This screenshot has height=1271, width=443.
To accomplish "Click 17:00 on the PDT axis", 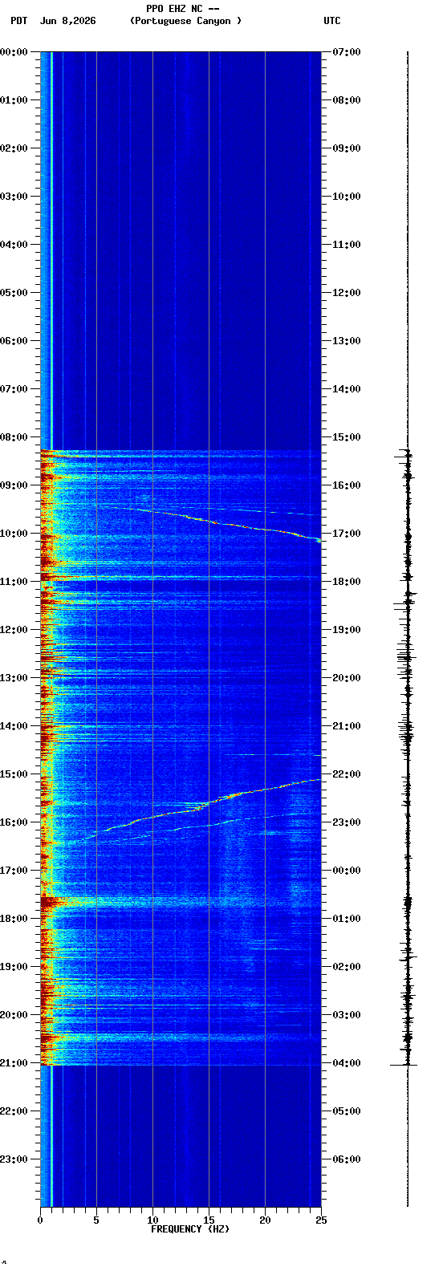I will click(14, 871).
